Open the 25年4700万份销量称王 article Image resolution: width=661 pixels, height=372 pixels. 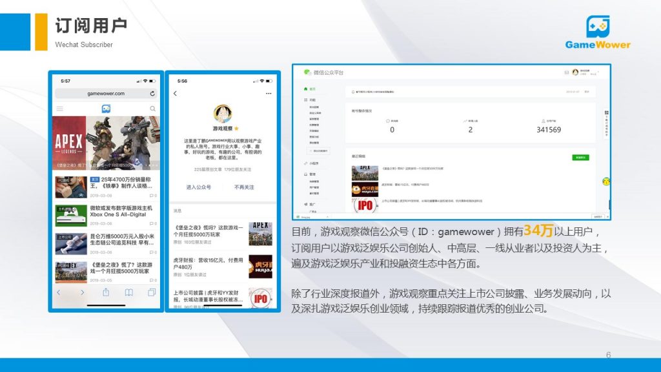tap(107, 187)
